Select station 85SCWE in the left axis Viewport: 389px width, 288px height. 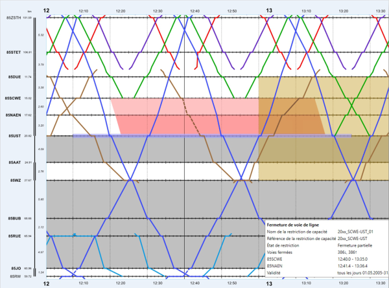pos(13,98)
